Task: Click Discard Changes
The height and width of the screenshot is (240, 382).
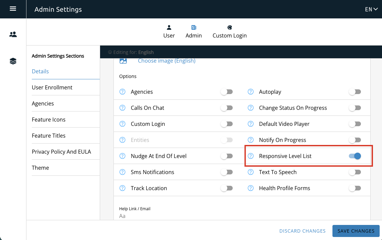Action: pyautogui.click(x=302, y=231)
